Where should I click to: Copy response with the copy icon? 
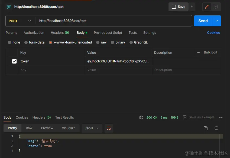[x=206, y=128]
